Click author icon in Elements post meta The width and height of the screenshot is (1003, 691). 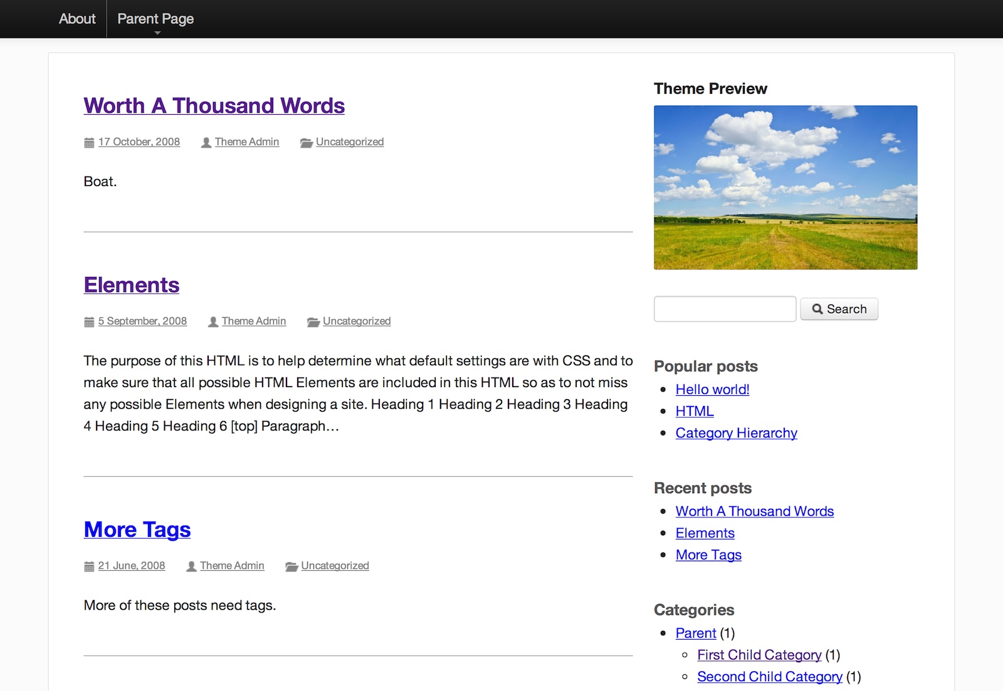213,322
